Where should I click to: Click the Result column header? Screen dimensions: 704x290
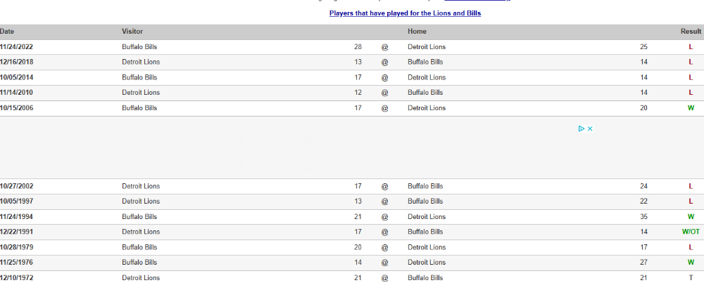[691, 32]
